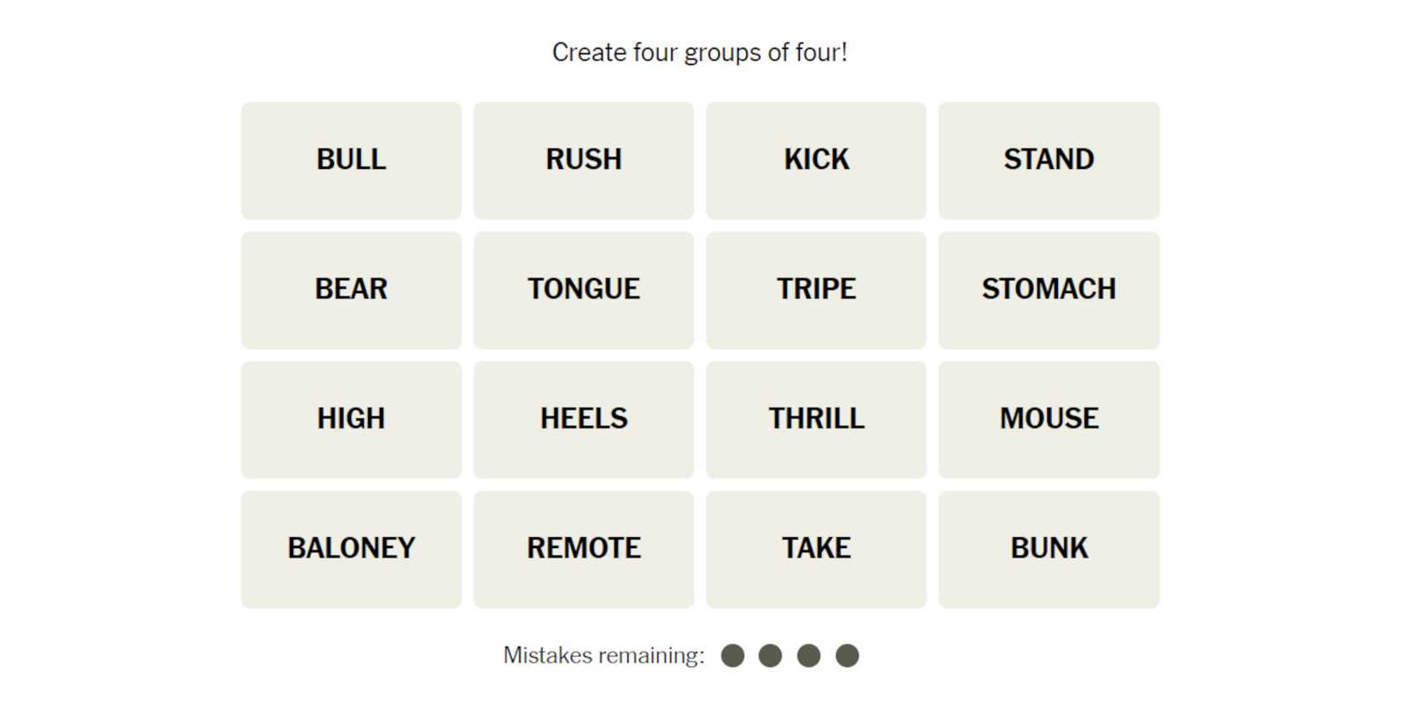1402x701 pixels.
Task: Click the leftmost mistakes remaining dot
Action: coord(732,655)
